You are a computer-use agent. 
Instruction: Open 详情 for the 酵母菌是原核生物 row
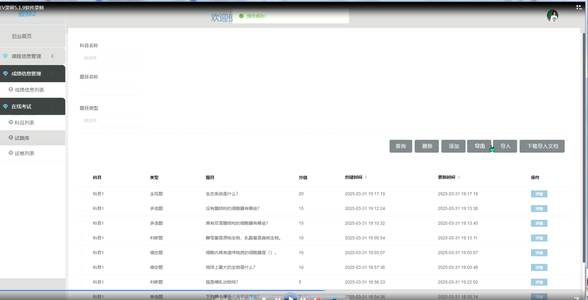click(539, 238)
